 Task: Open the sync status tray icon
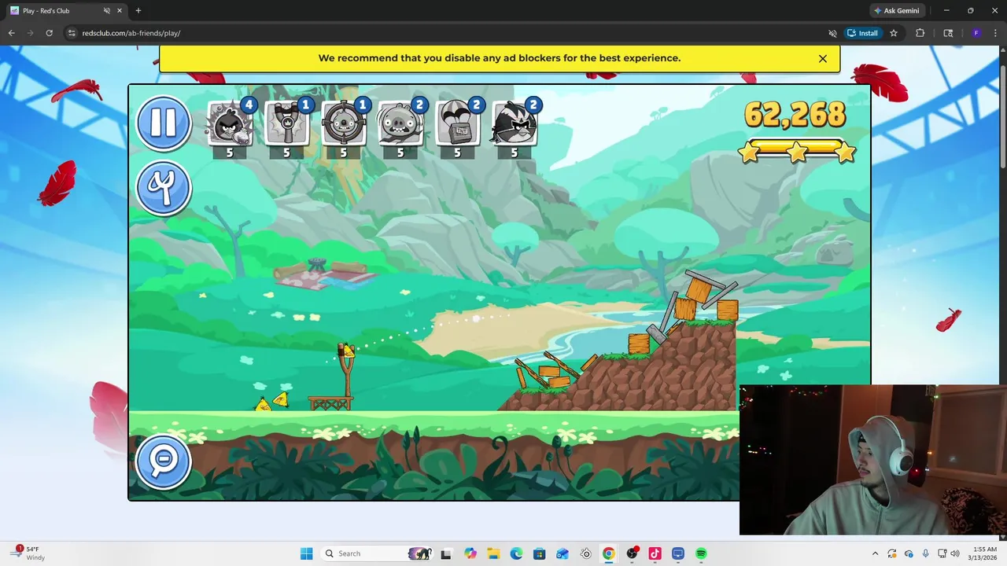pos(892,553)
